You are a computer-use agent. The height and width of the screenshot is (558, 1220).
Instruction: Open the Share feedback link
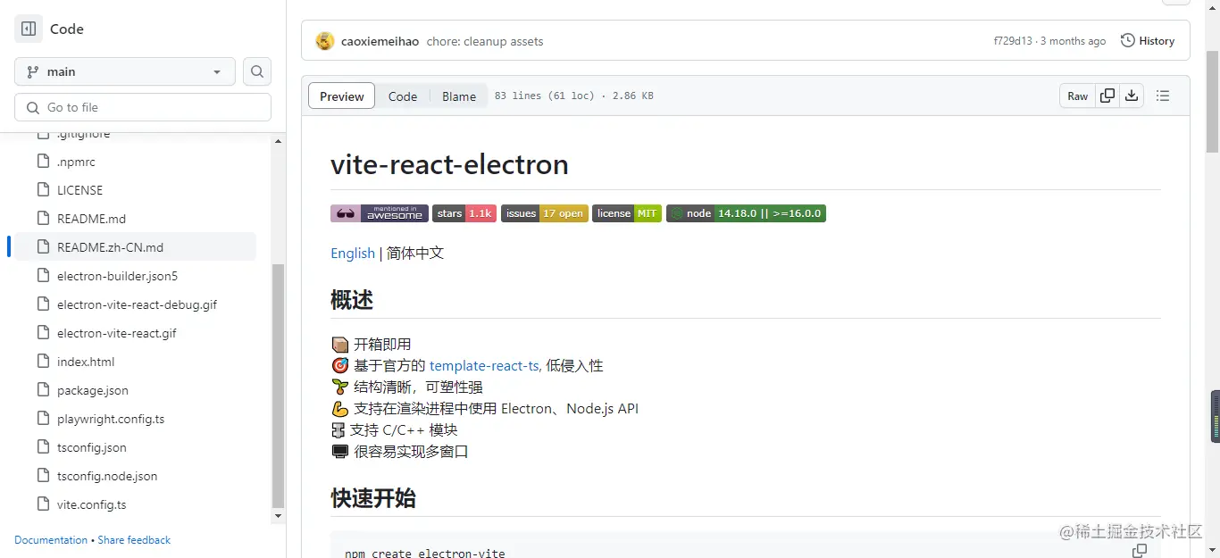tap(134, 540)
